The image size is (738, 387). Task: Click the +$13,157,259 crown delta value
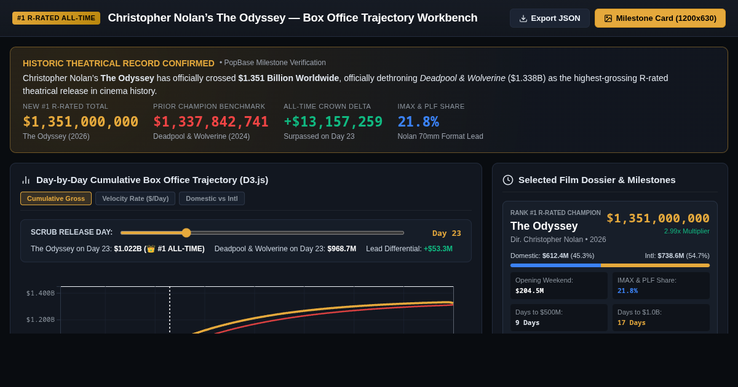(333, 122)
